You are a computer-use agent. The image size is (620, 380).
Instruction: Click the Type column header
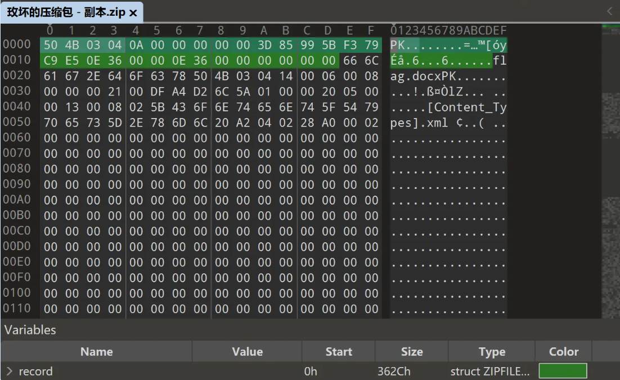click(x=491, y=352)
